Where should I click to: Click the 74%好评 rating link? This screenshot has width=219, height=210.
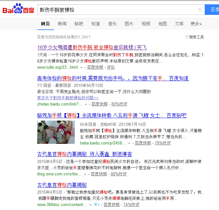(132, 205)
